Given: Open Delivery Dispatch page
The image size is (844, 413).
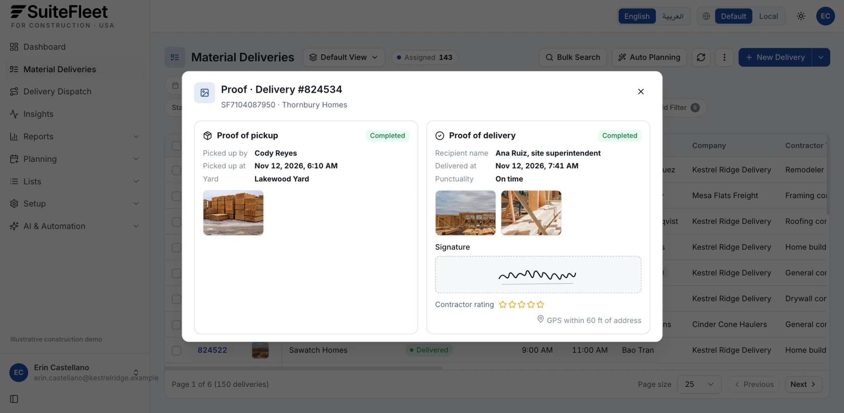Looking at the screenshot, I should pos(75,92).
